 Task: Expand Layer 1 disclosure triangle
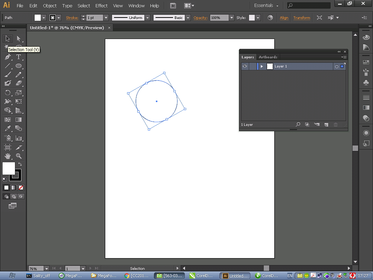(x=262, y=66)
